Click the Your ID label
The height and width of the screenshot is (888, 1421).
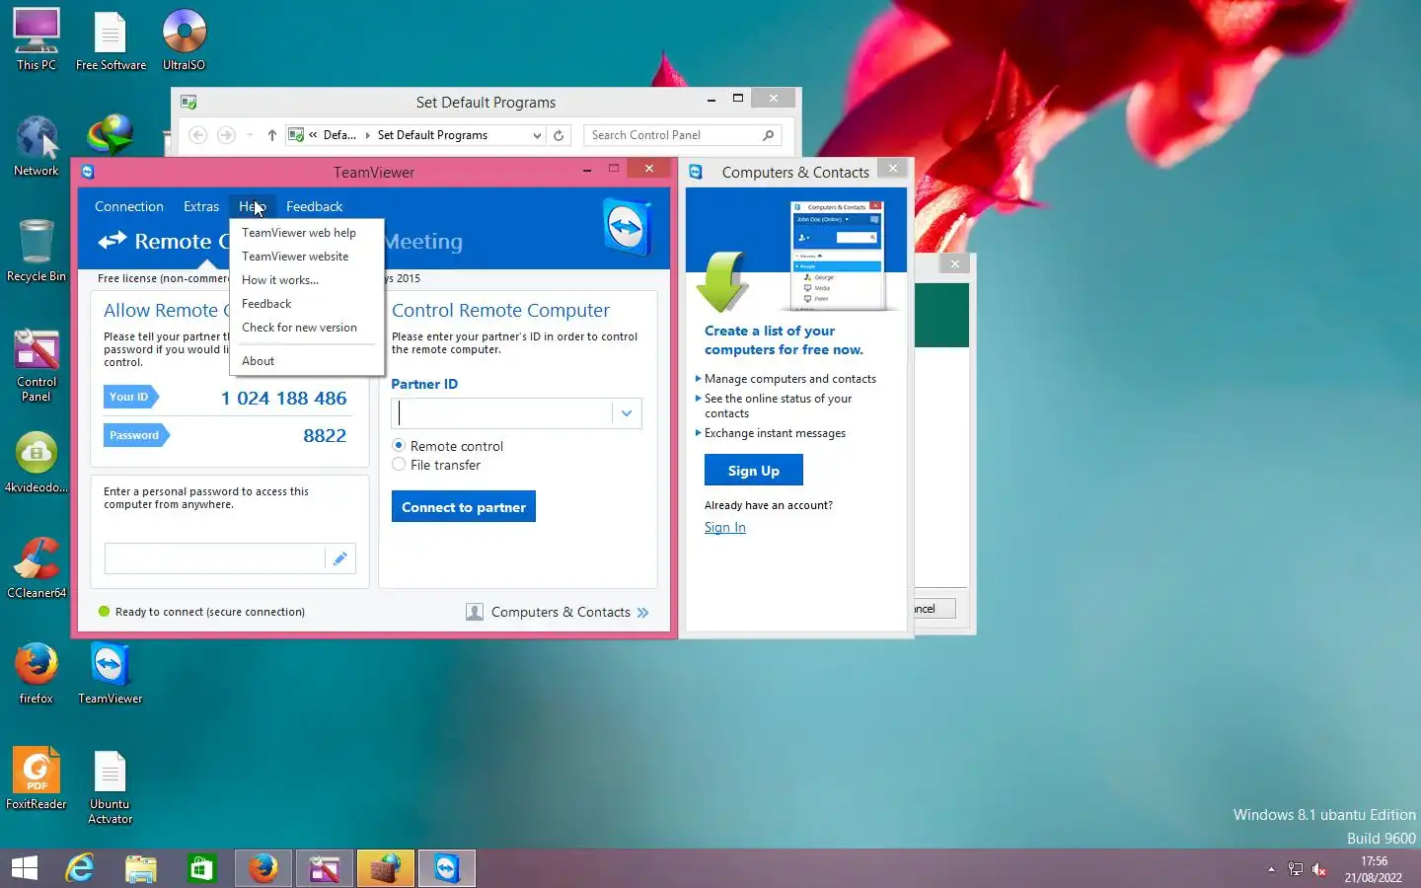(x=130, y=397)
